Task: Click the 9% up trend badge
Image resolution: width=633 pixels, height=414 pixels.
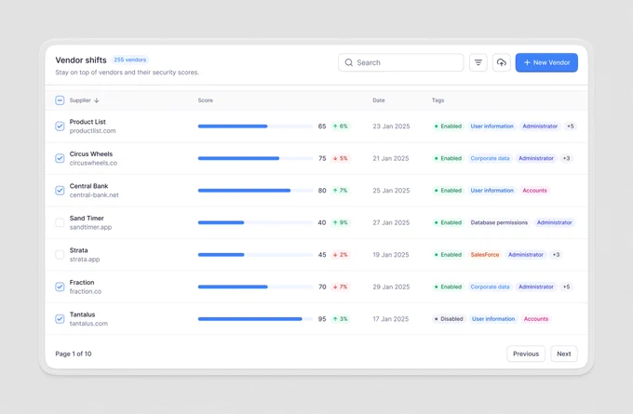Action: tap(341, 222)
